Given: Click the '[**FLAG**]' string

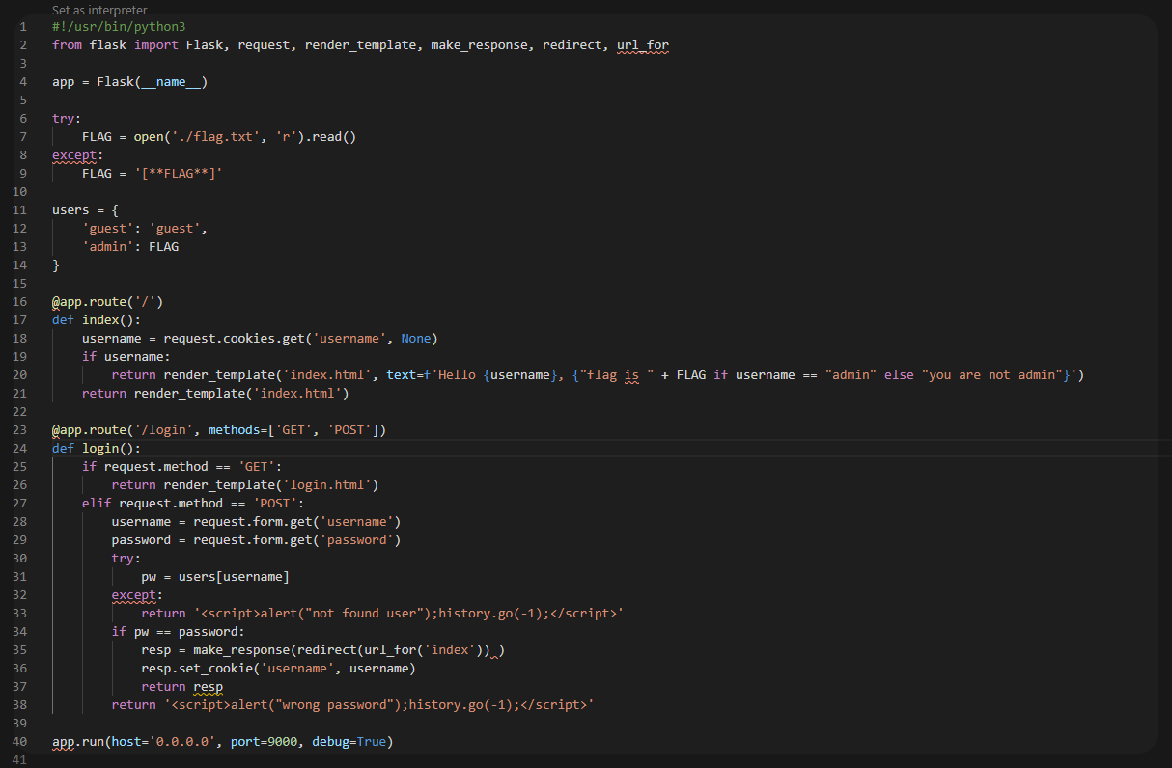Looking at the screenshot, I should click(179, 174).
